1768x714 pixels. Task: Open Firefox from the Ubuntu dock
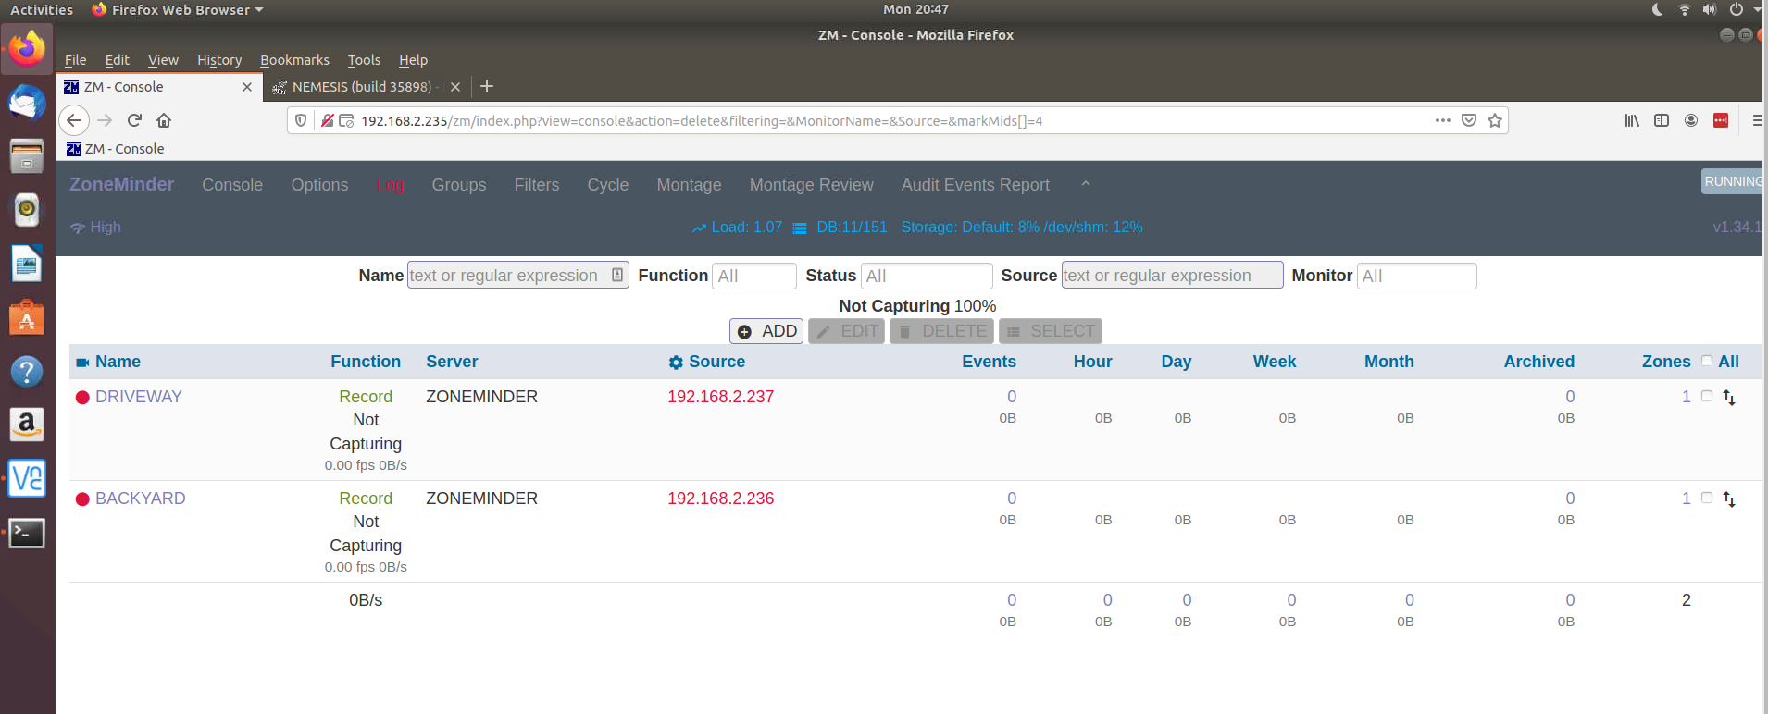point(27,48)
